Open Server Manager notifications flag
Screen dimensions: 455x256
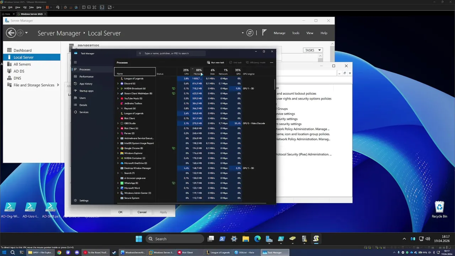point(264,33)
